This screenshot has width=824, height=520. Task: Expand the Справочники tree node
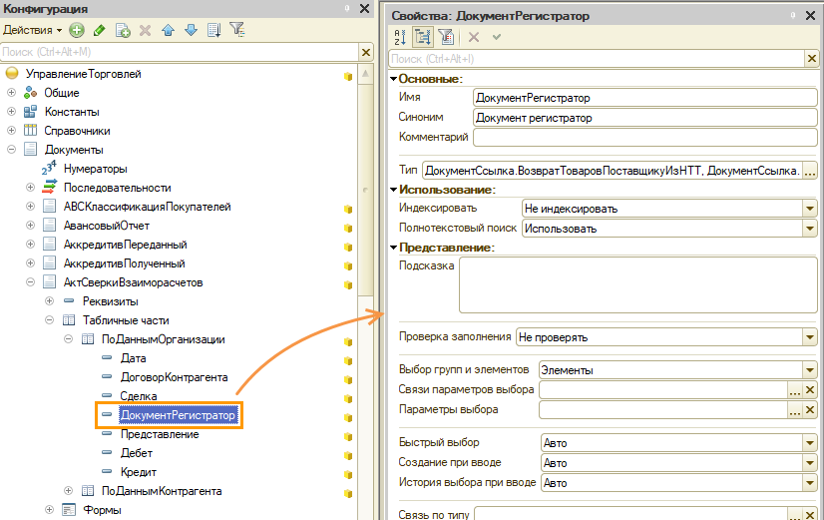[x=12, y=131]
